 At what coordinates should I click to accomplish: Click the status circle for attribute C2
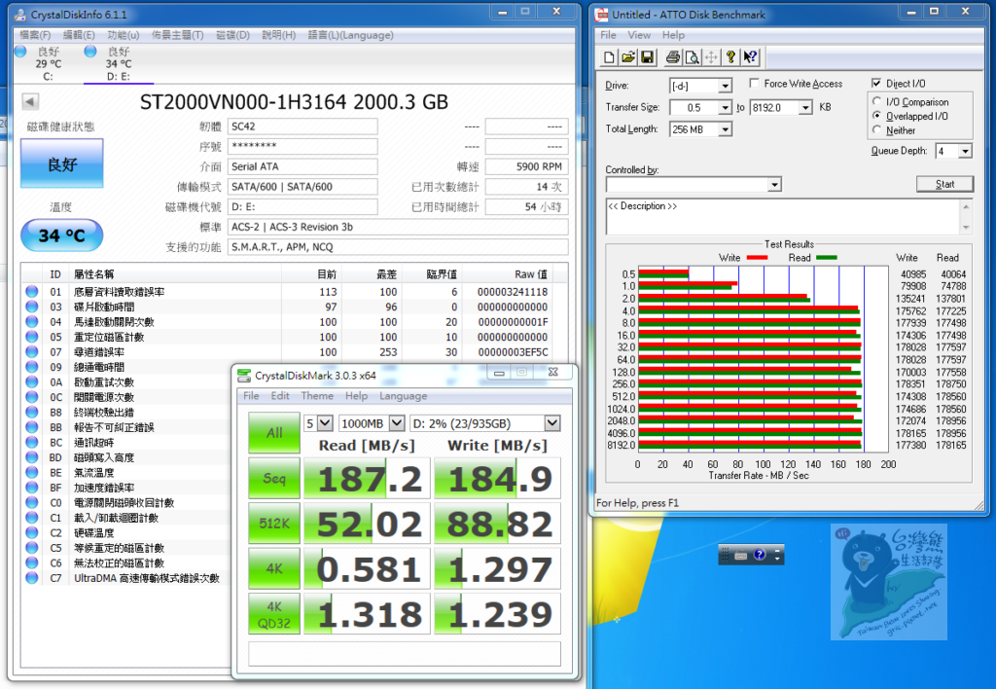click(x=32, y=532)
